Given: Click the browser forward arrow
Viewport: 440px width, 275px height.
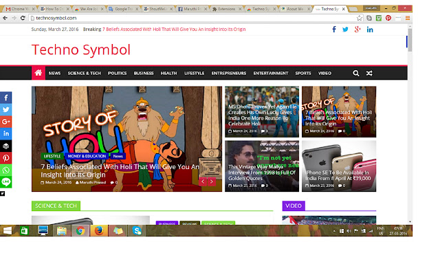Looking at the screenshot, I should click(14, 18).
